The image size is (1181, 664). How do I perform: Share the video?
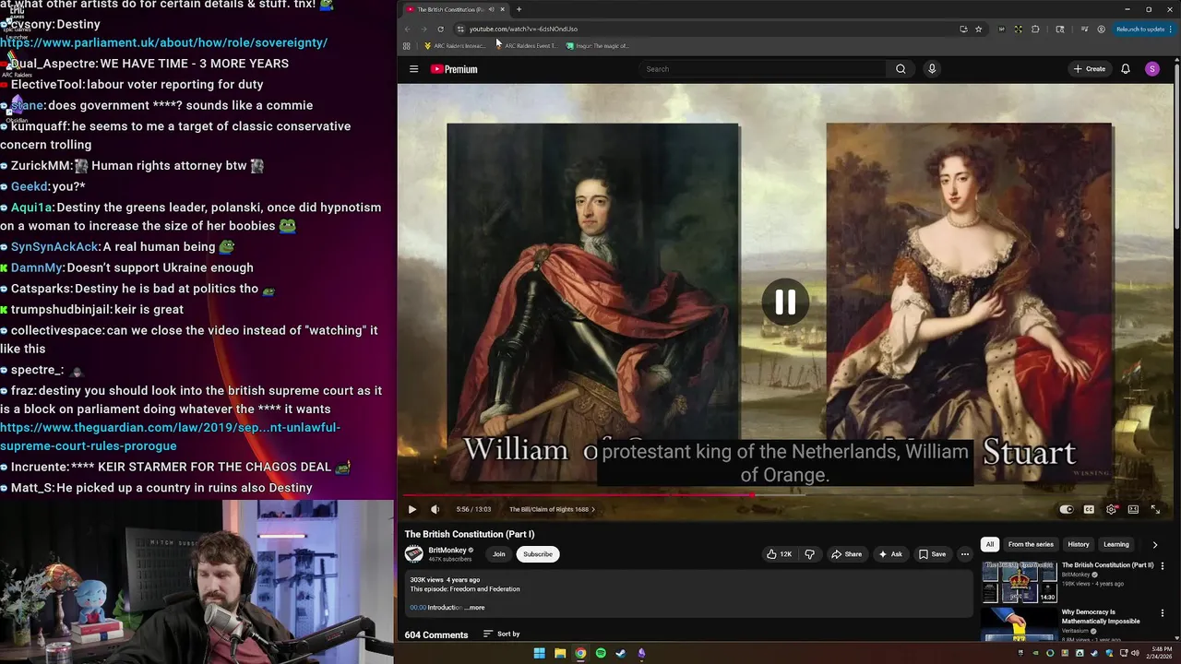tap(846, 554)
